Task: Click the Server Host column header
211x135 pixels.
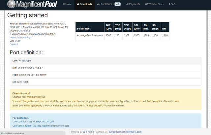Action: (x=90, y=27)
